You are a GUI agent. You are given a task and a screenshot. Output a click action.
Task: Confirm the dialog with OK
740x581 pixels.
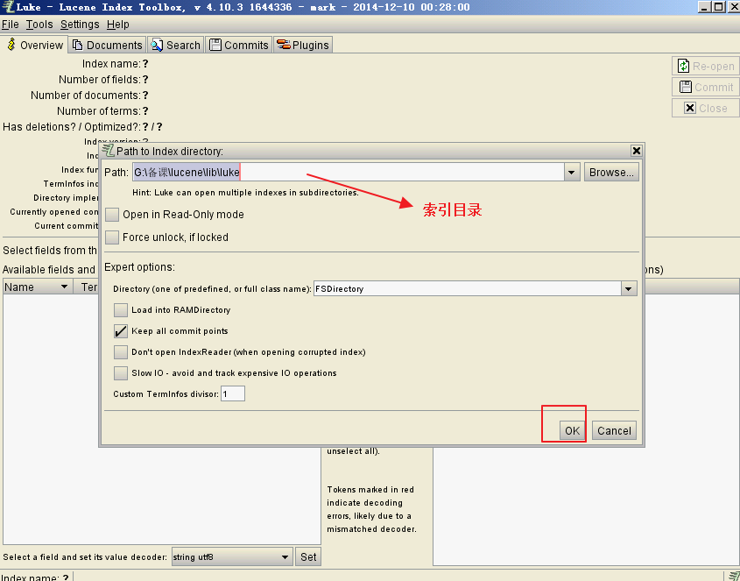572,431
